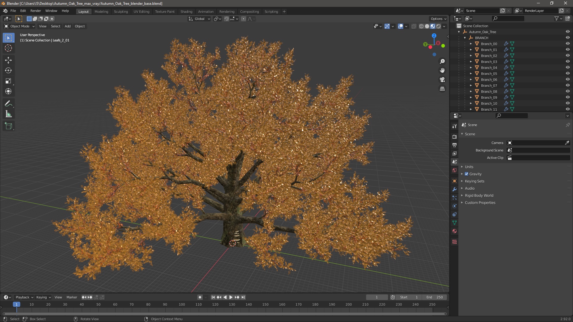Switch to the Shading workspace tab
573x322 pixels.
tap(186, 11)
